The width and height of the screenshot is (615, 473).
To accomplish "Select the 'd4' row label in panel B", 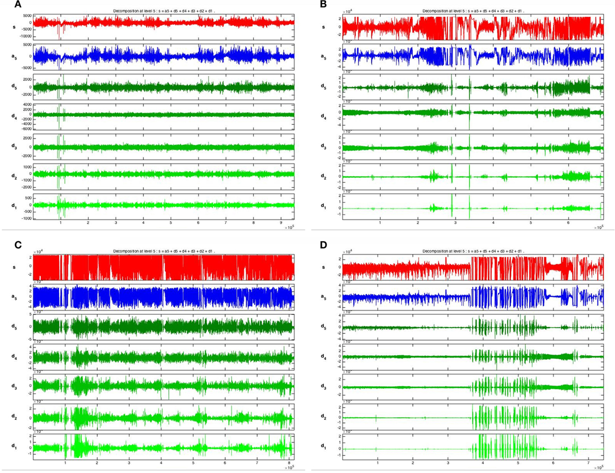I will (x=323, y=116).
